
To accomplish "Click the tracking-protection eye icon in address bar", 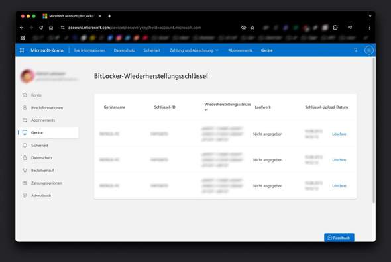I will [x=243, y=28].
